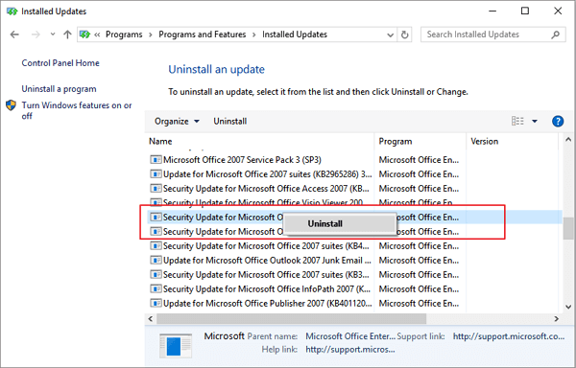576x368 pixels.
Task: Click the Support link URL in details pane
Action: point(509,336)
